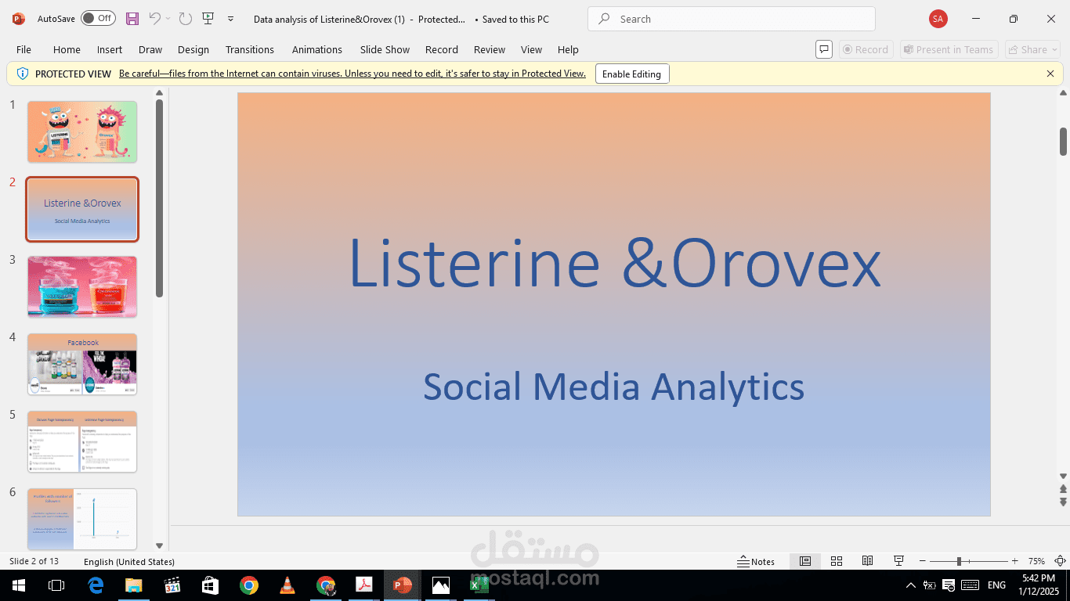Click the subtitle Social Media Analytics
The width and height of the screenshot is (1070, 601).
(614, 386)
